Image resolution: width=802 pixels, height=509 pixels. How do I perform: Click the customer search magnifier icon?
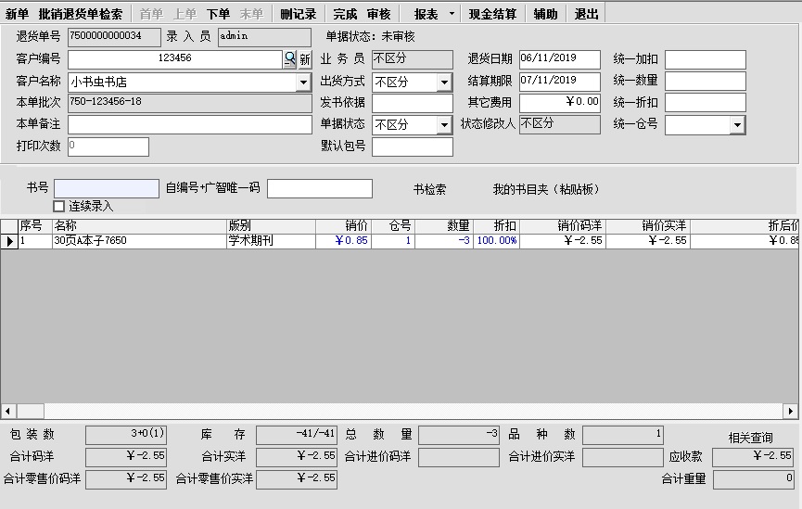coord(289,59)
